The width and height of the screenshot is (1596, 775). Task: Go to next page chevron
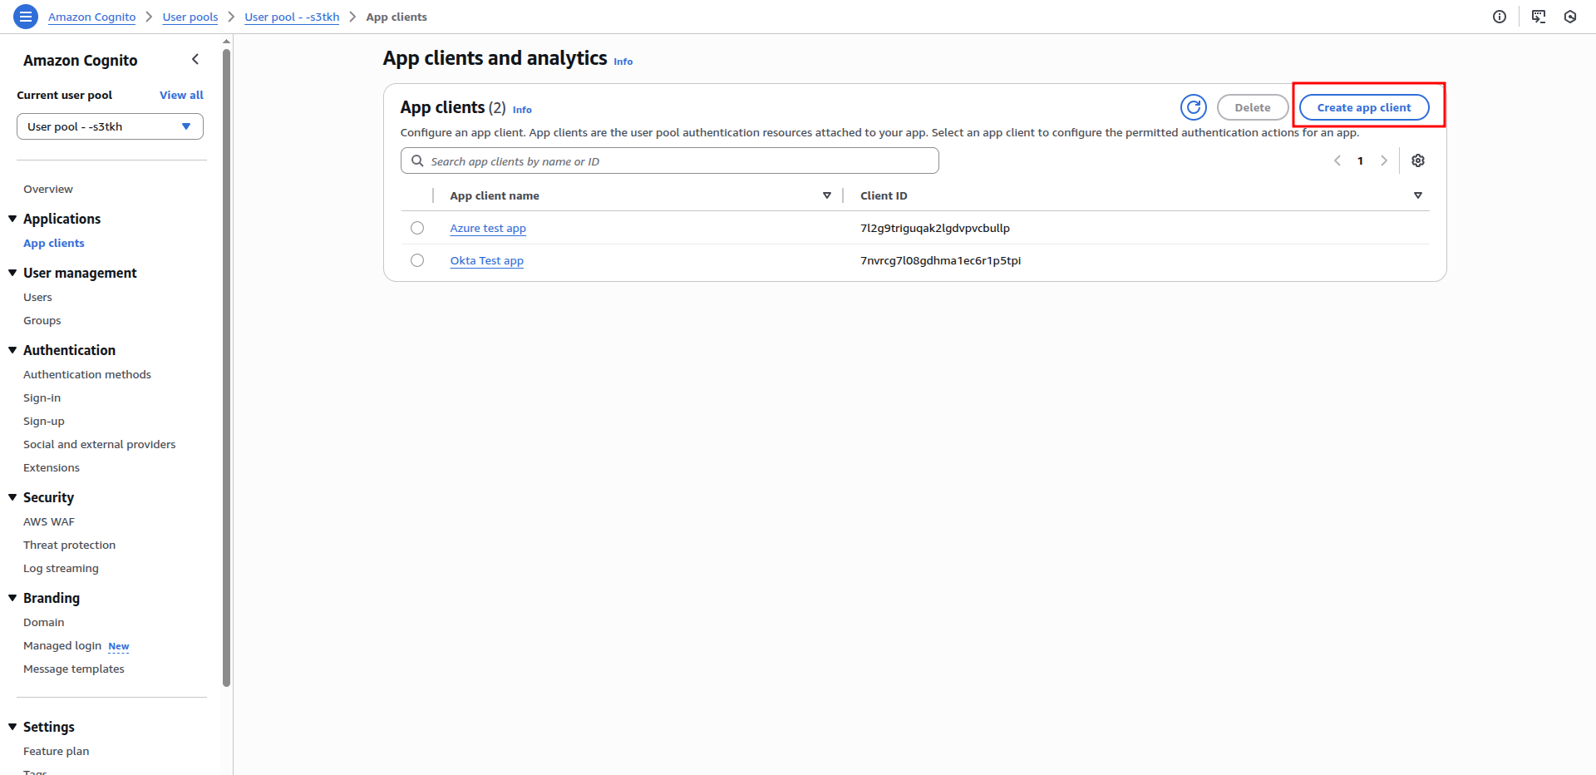1384,160
